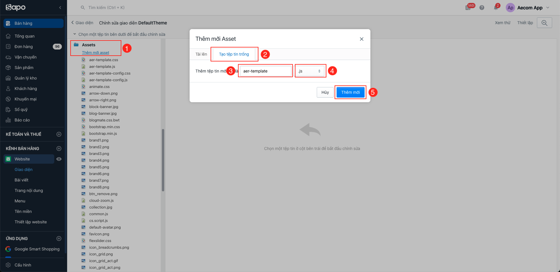Open the .js extension dropdown
The width and height of the screenshot is (560, 272).
(x=310, y=71)
